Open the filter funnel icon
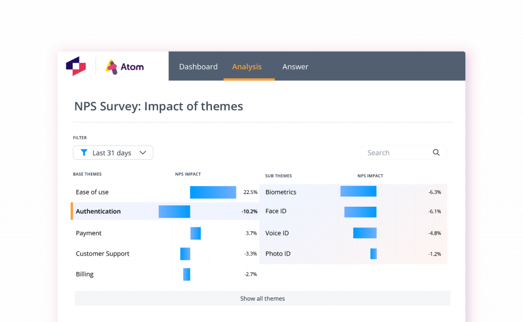This screenshot has height=322, width=523. click(x=84, y=153)
